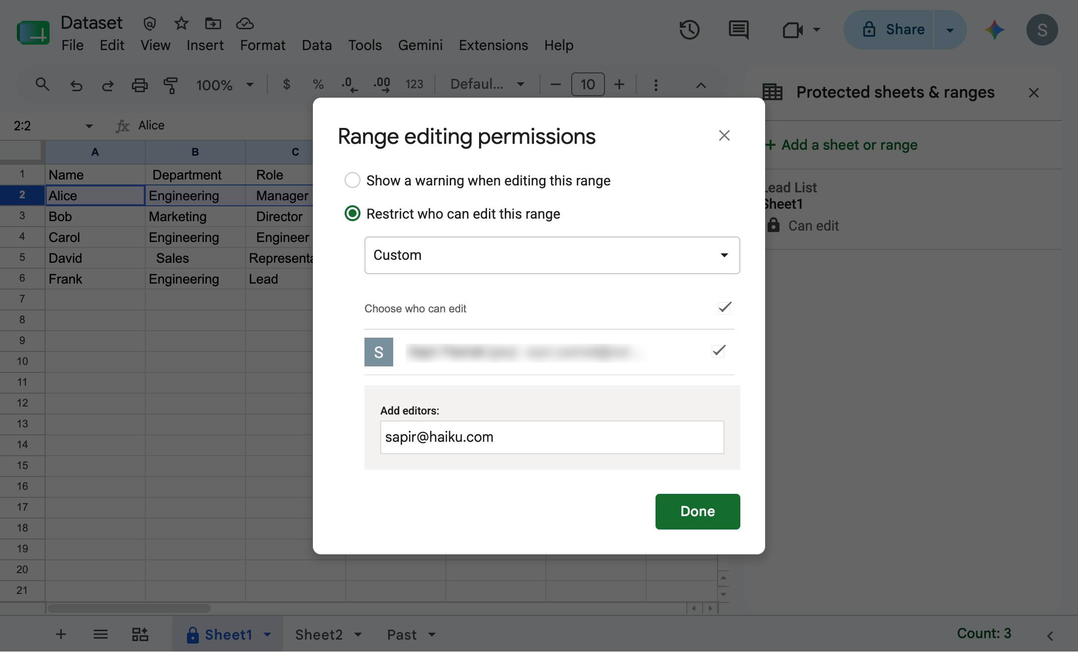Open the Insert menu
The height and width of the screenshot is (652, 1078).
205,45
